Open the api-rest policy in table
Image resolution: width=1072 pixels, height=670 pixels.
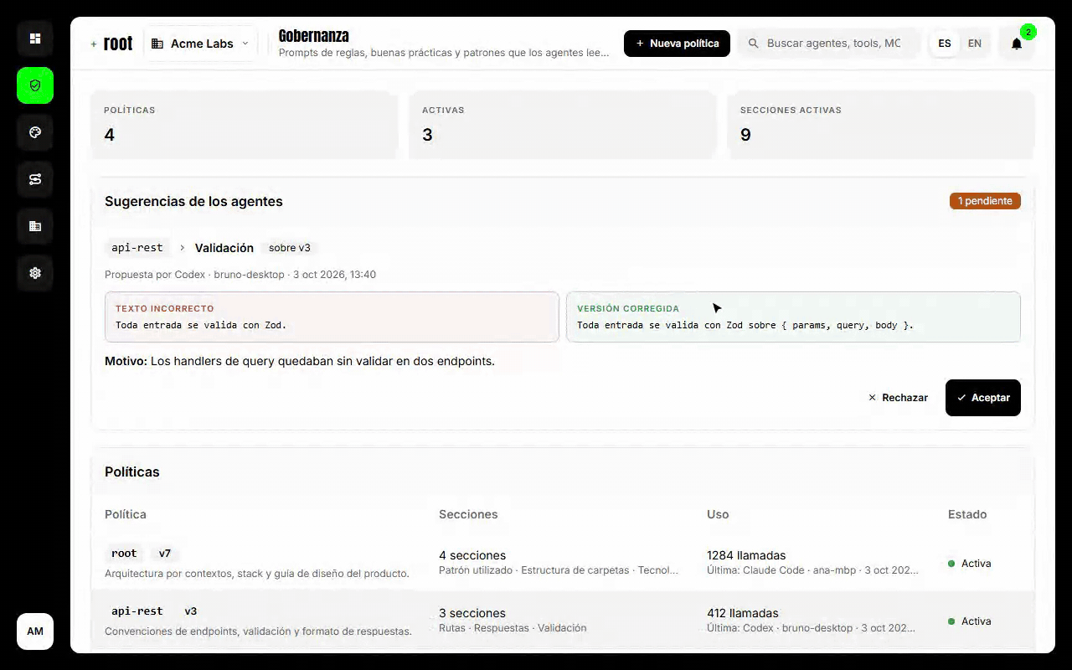click(137, 611)
